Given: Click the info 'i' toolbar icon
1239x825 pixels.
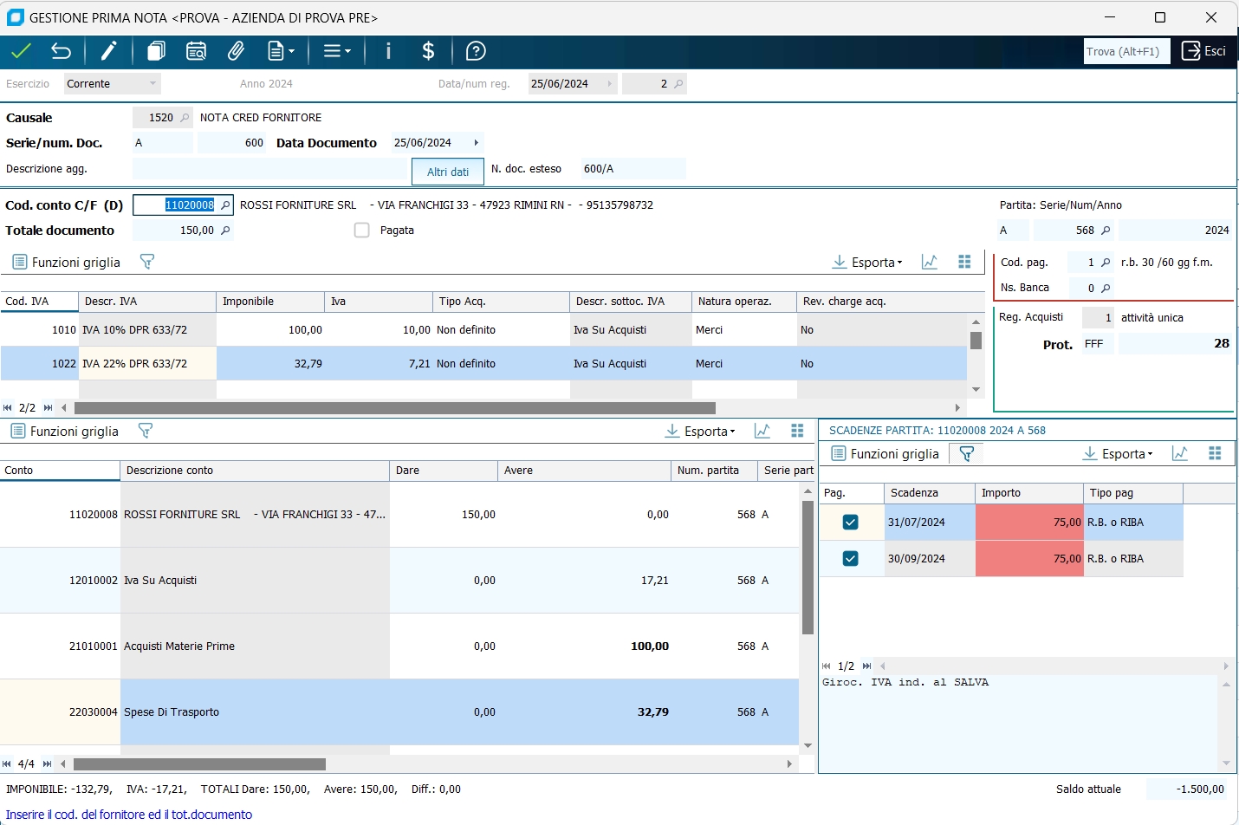Looking at the screenshot, I should pos(388,52).
